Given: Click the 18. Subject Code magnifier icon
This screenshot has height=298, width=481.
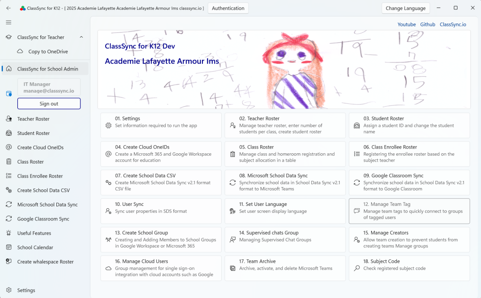Looking at the screenshot, I should tap(357, 268).
